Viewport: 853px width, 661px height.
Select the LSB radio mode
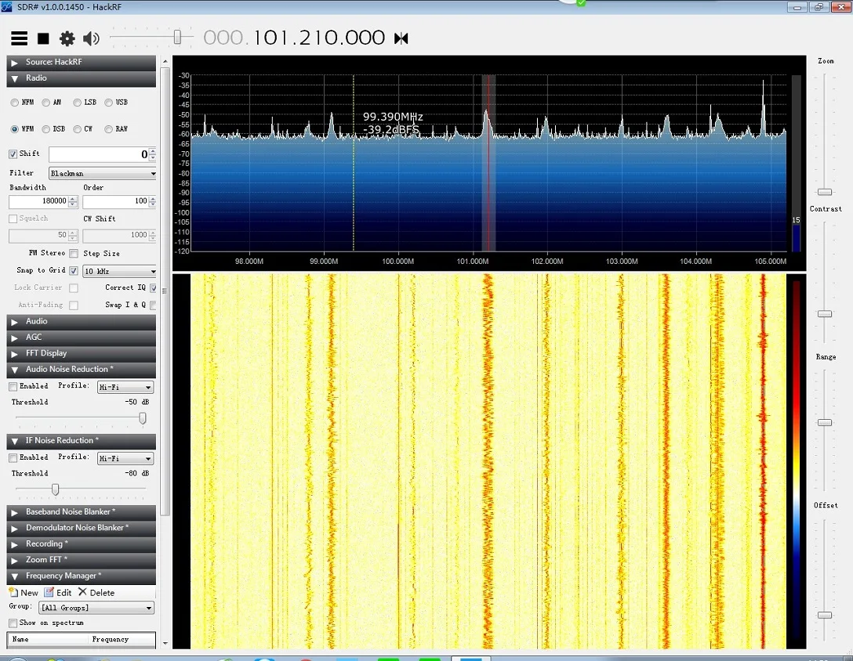(78, 102)
